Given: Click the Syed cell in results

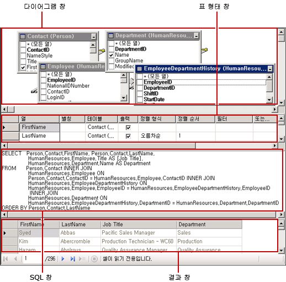Looking at the screenshot, I should tap(39, 233).
